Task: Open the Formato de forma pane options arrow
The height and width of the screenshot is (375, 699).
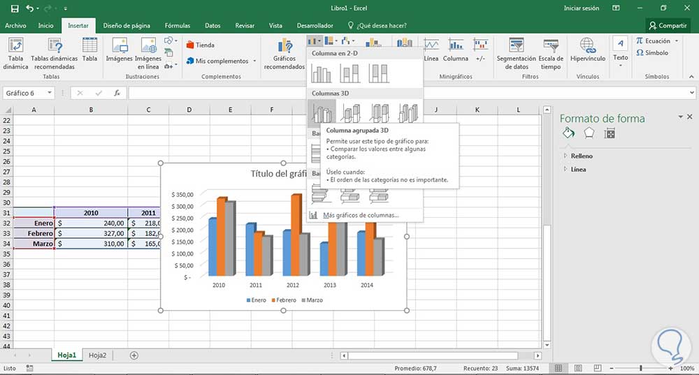Action: (x=680, y=117)
